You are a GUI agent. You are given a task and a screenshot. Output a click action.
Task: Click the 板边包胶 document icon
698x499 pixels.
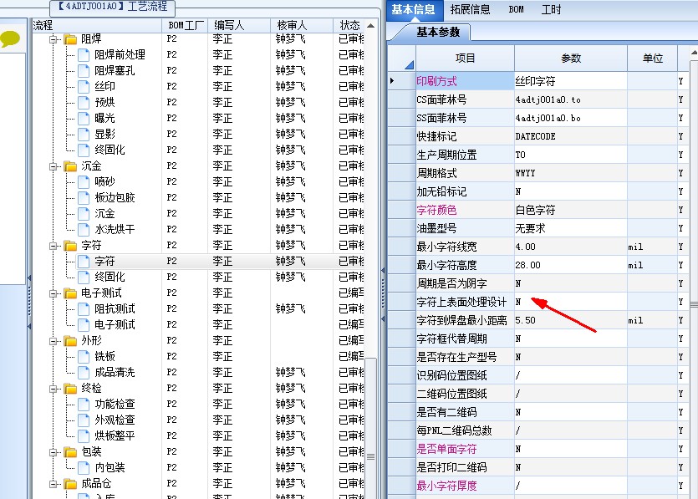(x=84, y=197)
